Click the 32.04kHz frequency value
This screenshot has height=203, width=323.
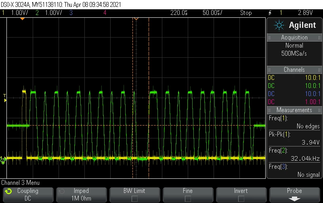point(305,158)
